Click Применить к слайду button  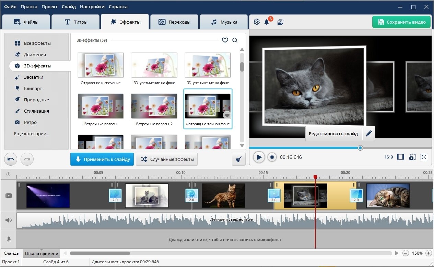point(102,159)
